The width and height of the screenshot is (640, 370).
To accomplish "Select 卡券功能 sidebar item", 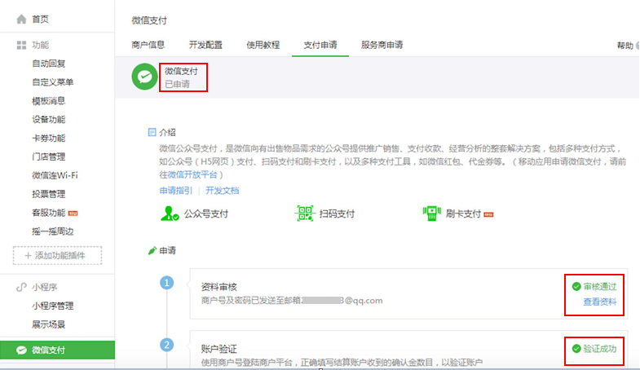I will point(49,139).
